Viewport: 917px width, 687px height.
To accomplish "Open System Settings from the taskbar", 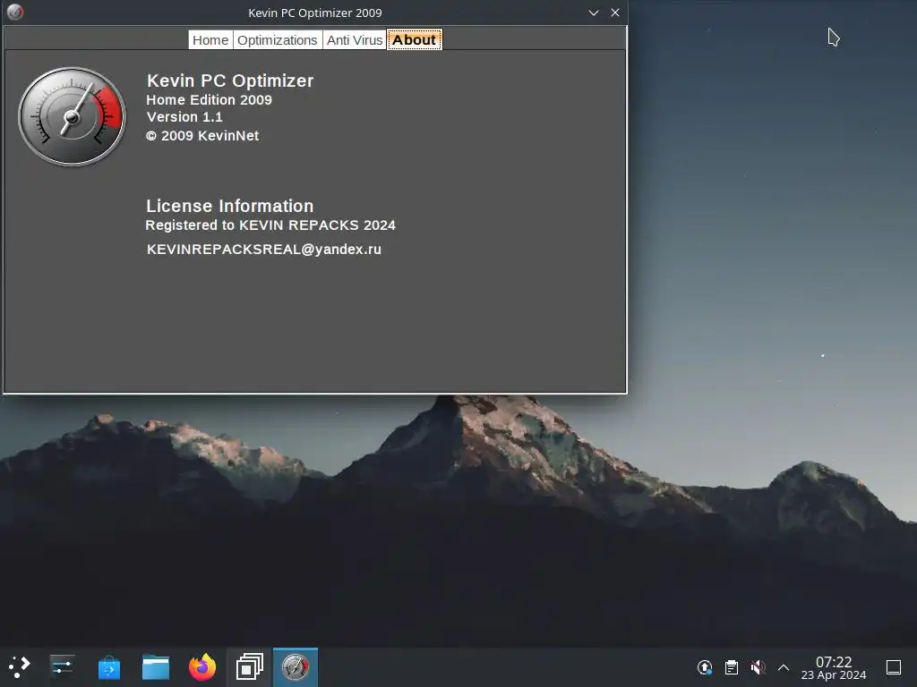I will [62, 666].
